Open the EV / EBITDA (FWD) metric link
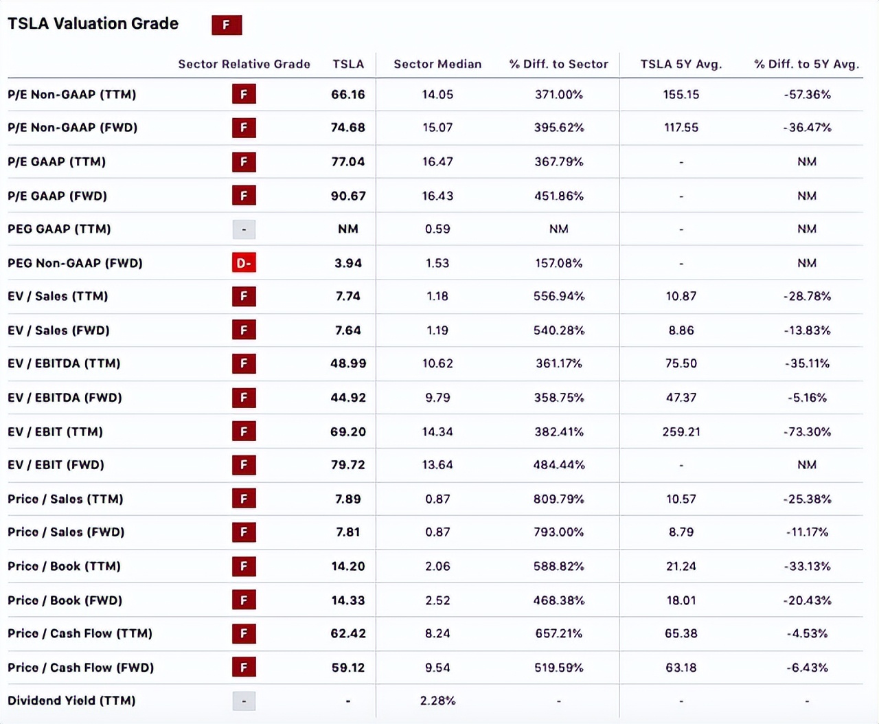The height and width of the screenshot is (724, 879). 65,398
